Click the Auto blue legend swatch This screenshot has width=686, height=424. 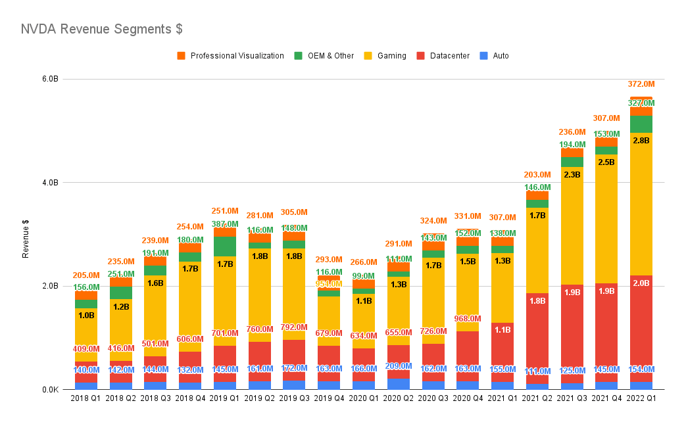[x=484, y=55]
